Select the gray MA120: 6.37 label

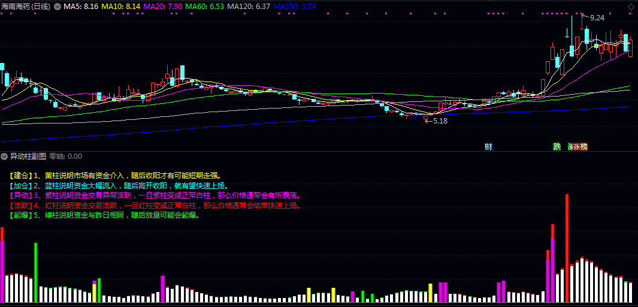coord(249,7)
